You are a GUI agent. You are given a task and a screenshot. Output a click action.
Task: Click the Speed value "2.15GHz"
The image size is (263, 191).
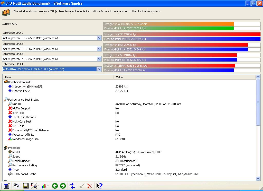121,156
